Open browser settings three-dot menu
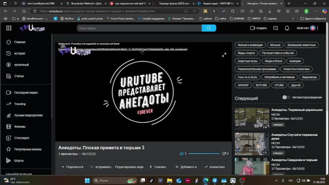The width and height of the screenshot is (329, 185). click(x=316, y=11)
